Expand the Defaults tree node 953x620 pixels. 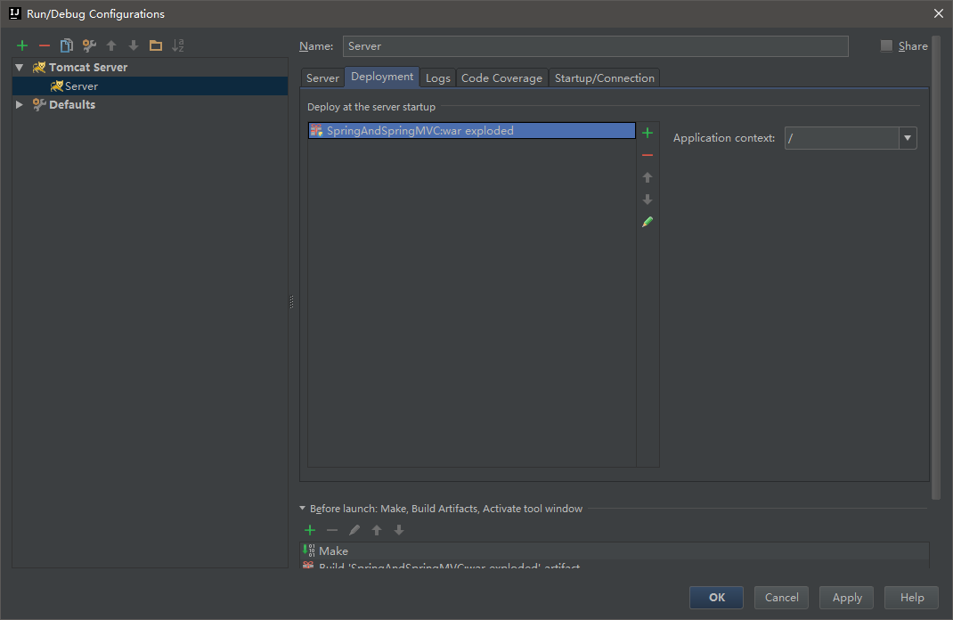20,104
